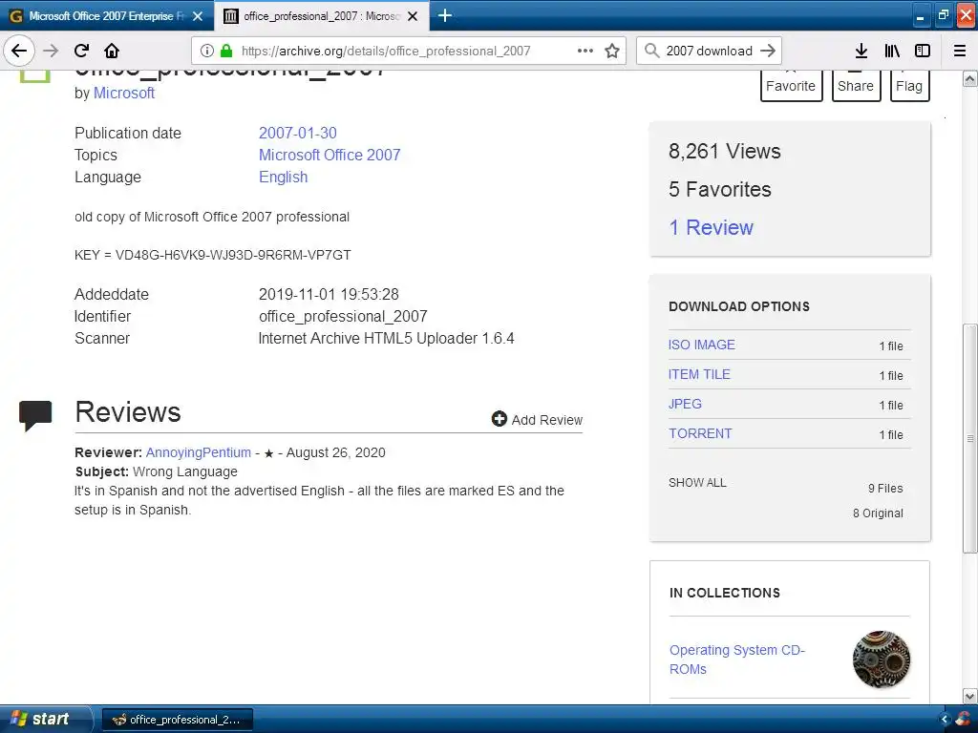The image size is (978, 733).
Task: Expand hidden system tray icons arrow
Action: pos(945,720)
